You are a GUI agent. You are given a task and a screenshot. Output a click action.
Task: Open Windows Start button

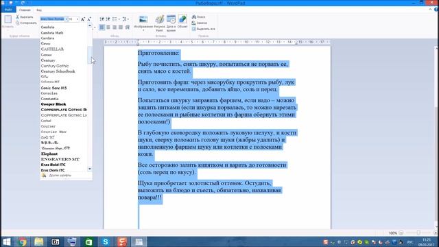coord(6,242)
